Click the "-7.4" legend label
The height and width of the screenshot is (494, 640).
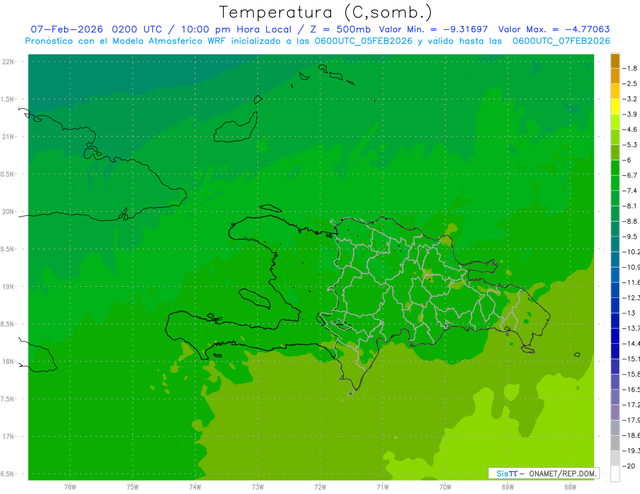630,191
